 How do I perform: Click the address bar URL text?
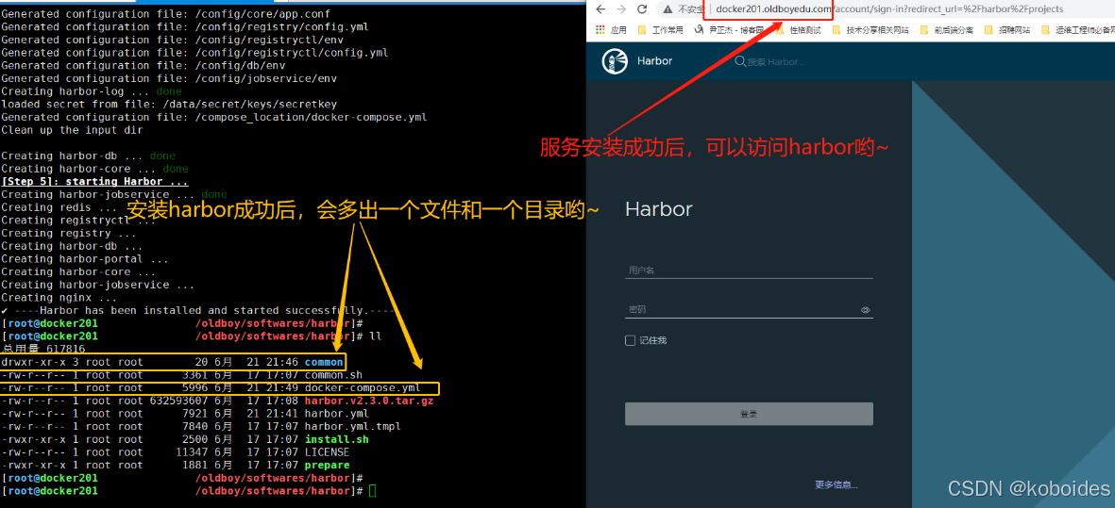(x=888, y=9)
